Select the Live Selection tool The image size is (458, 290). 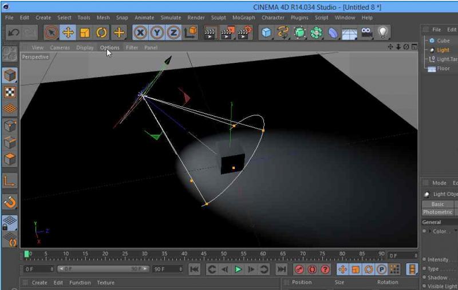coord(51,33)
